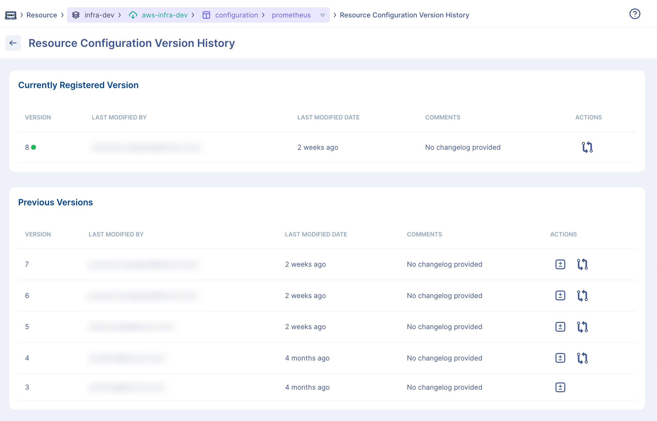Roll back to version 6

pyautogui.click(x=582, y=296)
